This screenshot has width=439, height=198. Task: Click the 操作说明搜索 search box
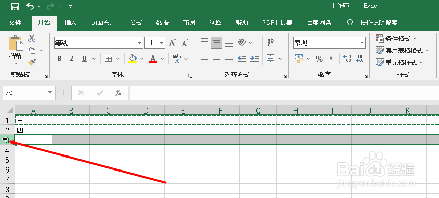(379, 23)
